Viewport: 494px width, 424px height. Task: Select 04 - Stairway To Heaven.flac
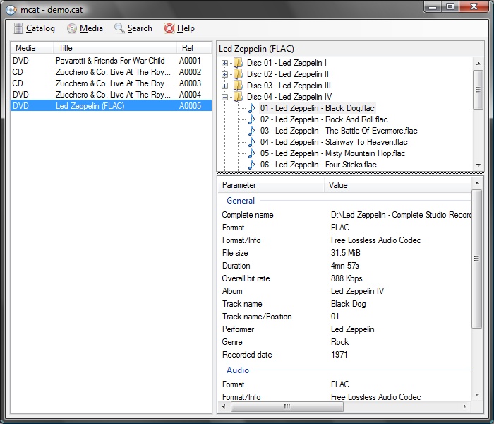coord(334,142)
